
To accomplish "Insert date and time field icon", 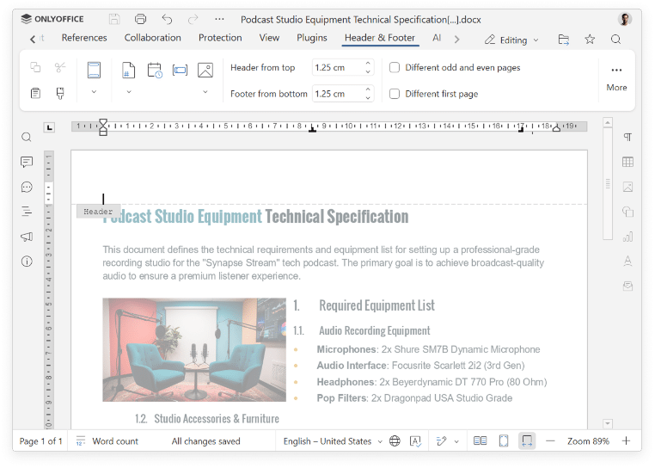I will click(155, 71).
